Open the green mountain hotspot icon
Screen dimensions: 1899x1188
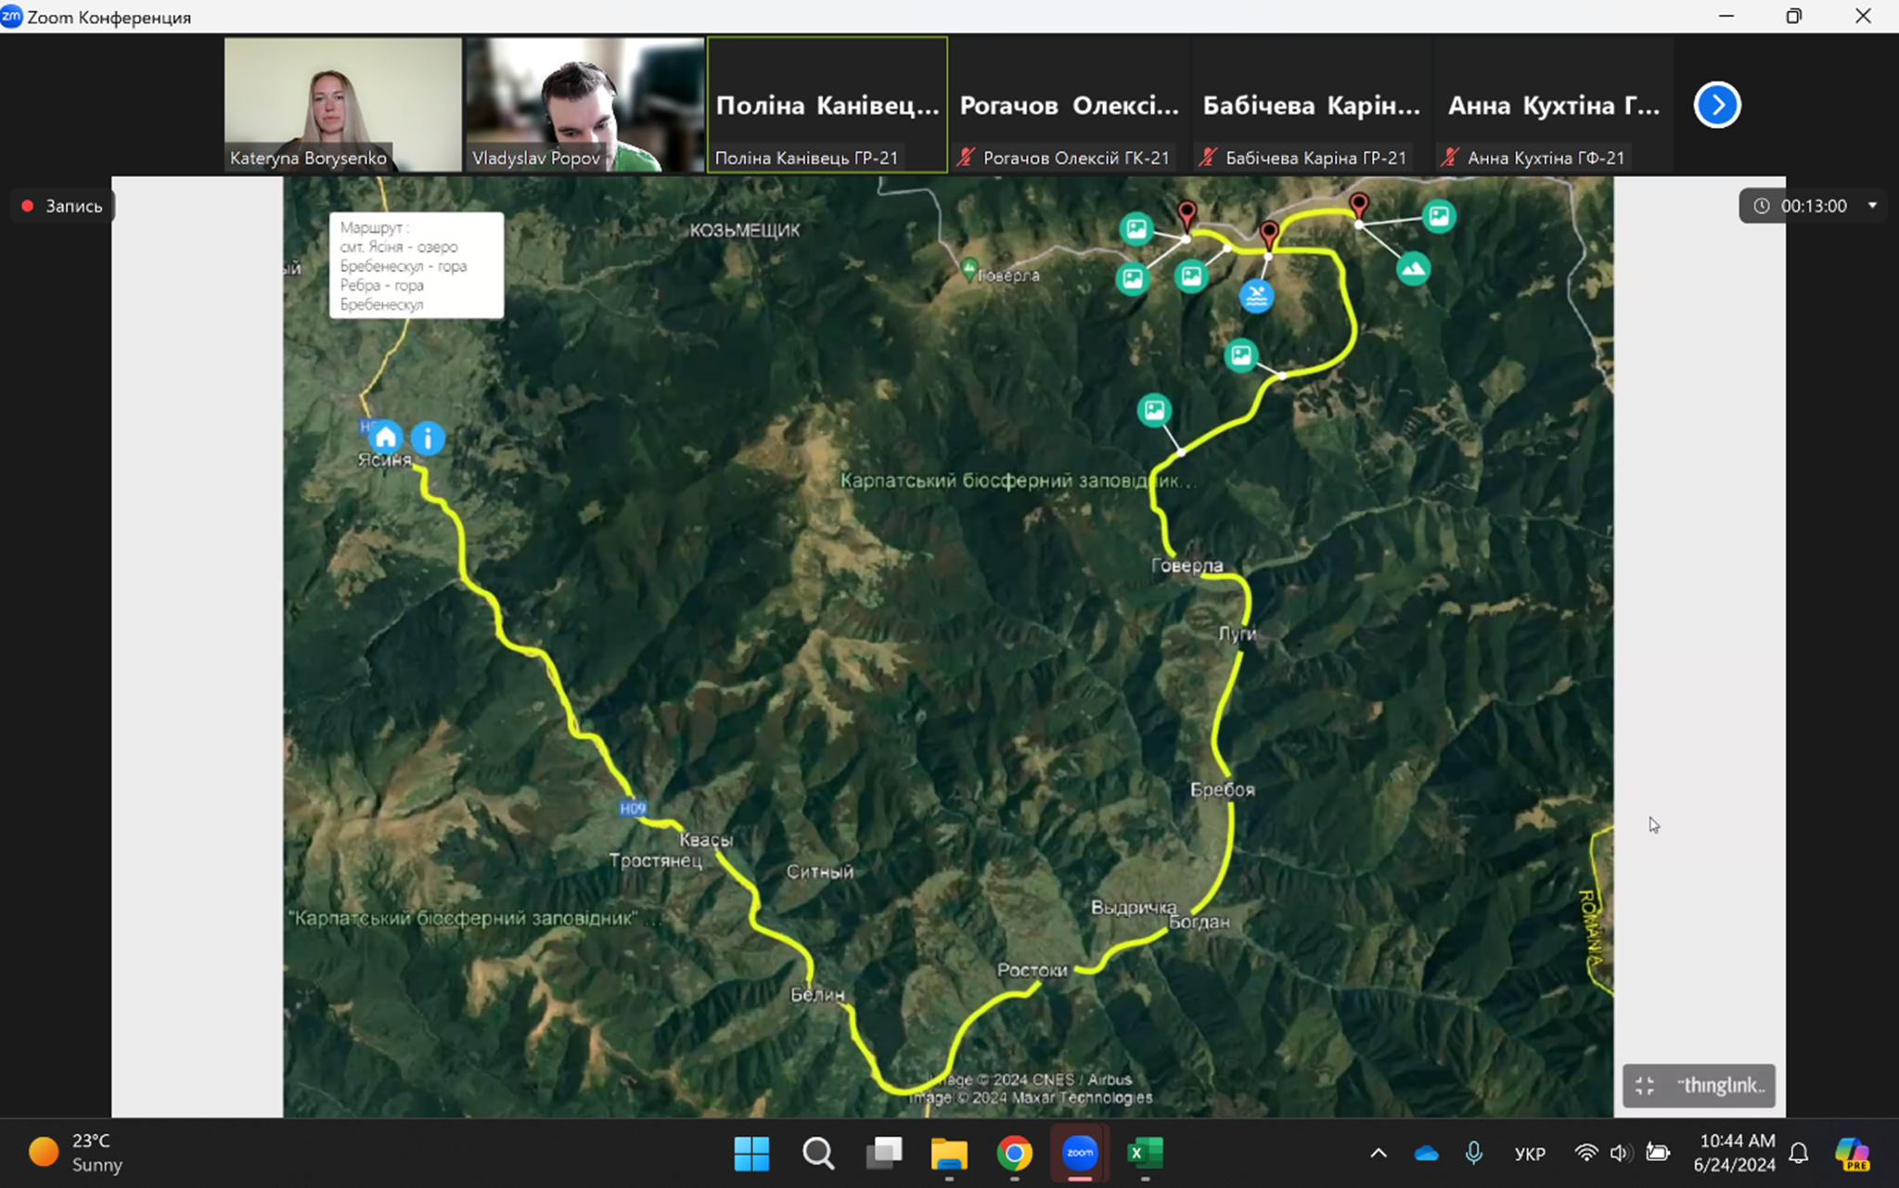pos(1413,269)
